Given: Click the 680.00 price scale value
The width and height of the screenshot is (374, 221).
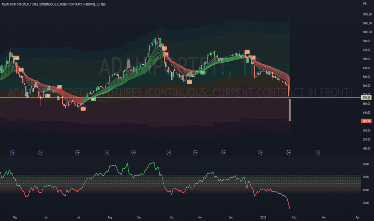Looking at the screenshot, I should pyautogui.click(x=367, y=104).
